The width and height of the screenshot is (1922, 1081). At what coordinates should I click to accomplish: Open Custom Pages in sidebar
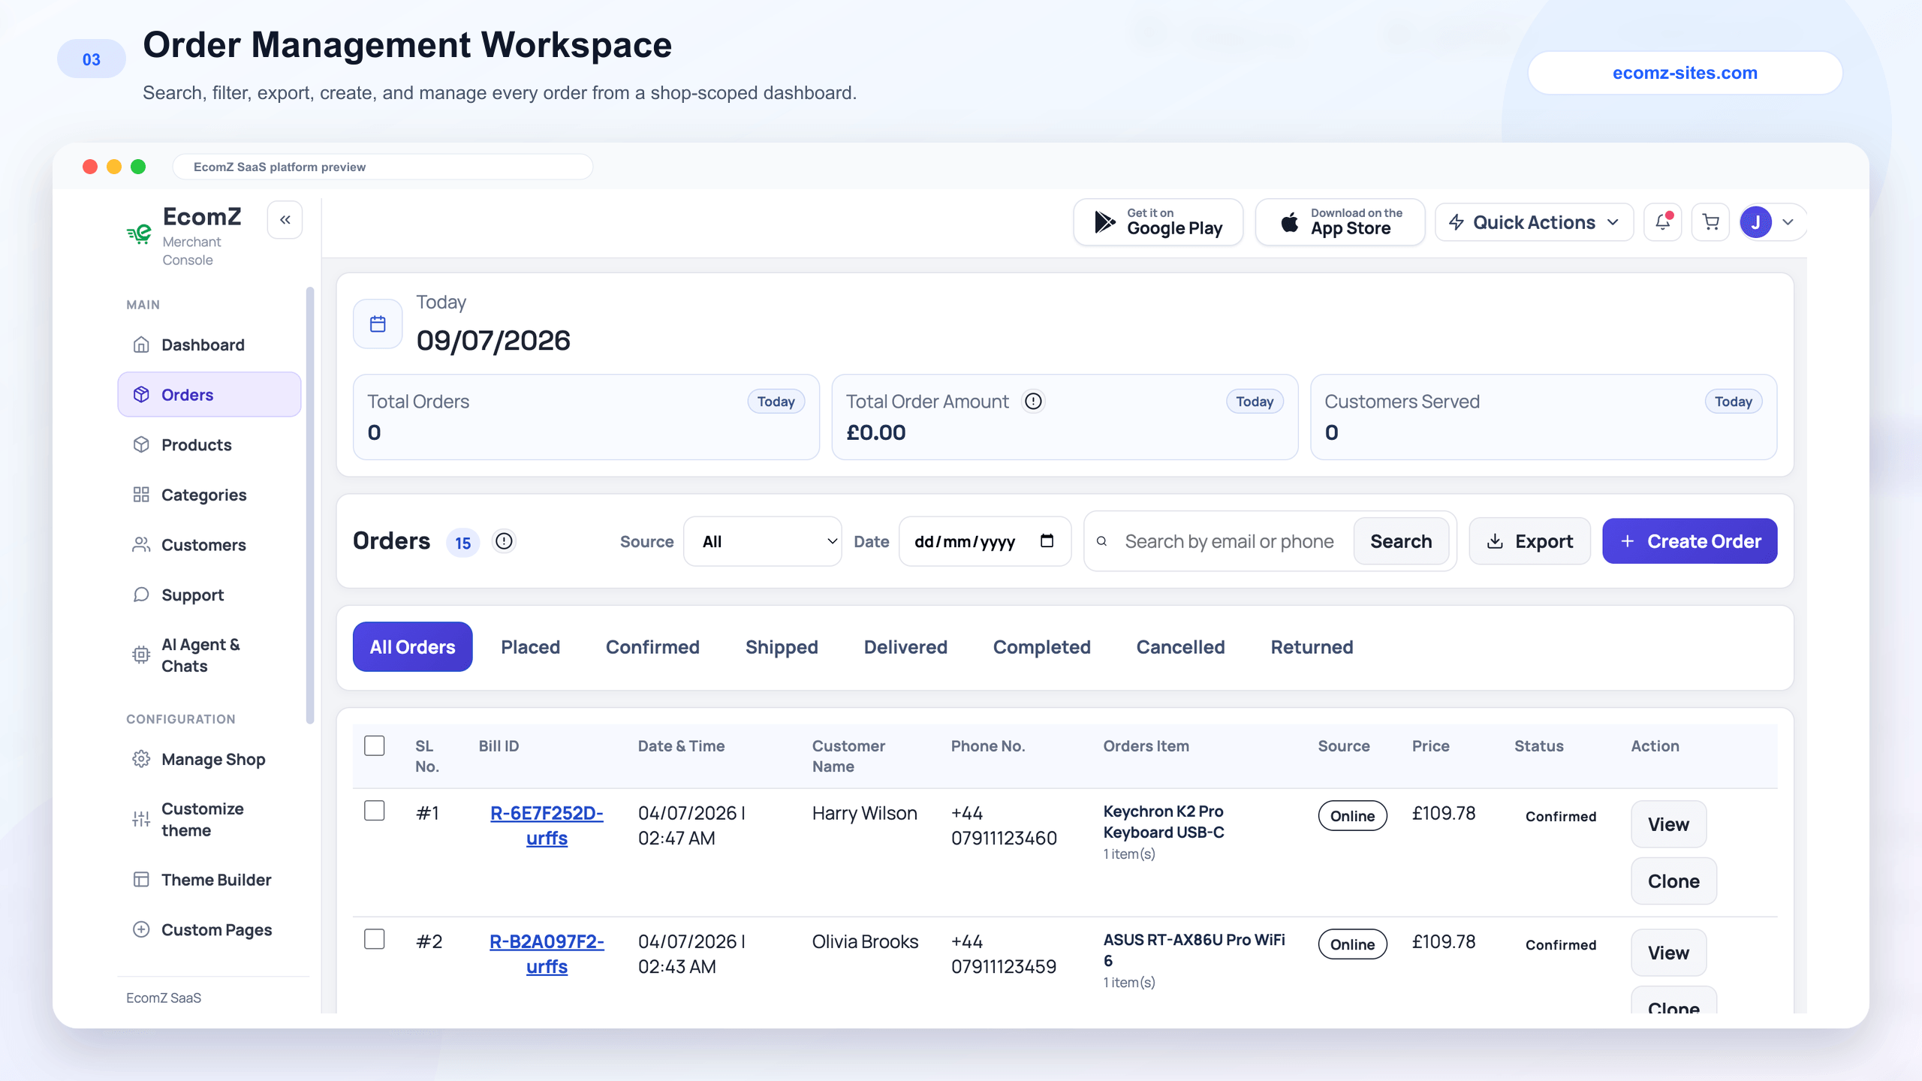209,929
